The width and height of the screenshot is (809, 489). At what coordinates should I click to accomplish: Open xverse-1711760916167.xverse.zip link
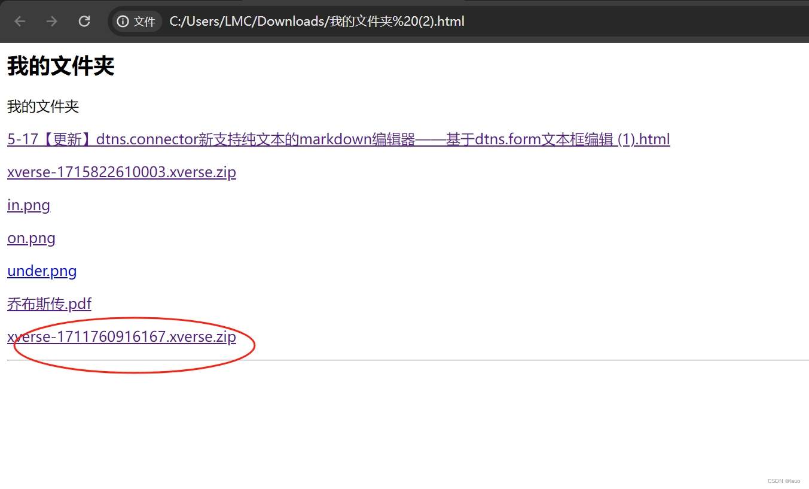click(121, 337)
